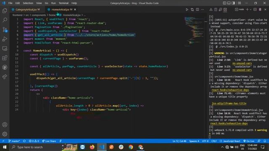Open the Run and Debug view

pyautogui.click(x=5, y=39)
